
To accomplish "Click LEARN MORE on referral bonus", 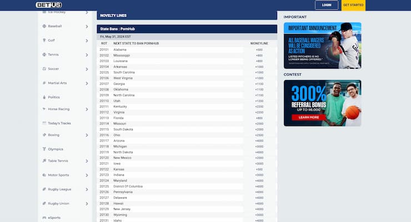I will [x=309, y=117].
